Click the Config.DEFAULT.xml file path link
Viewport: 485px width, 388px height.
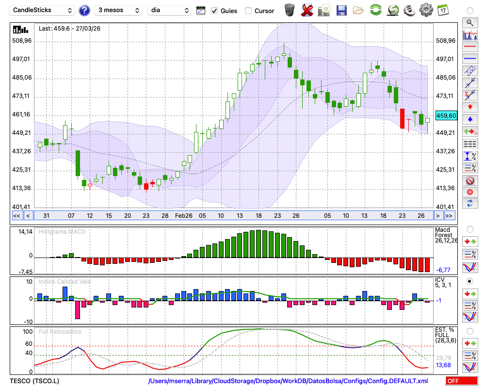[x=288, y=381]
